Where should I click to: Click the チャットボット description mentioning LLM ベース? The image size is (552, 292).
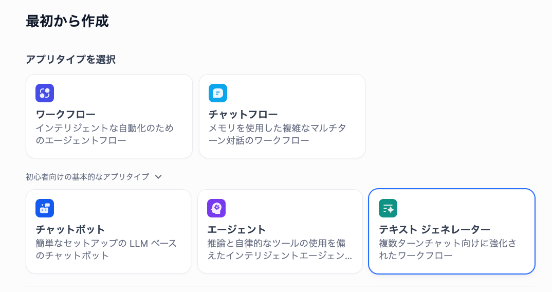106,249
